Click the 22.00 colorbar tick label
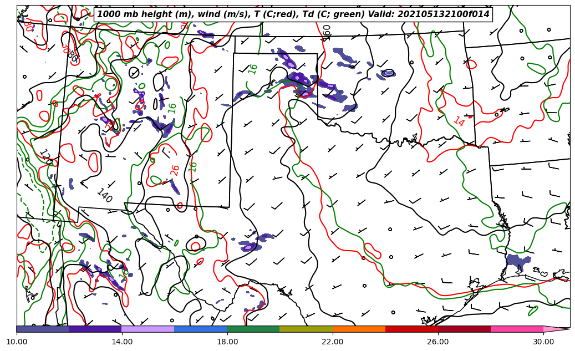Image resolution: width=575 pixels, height=351 pixels. coord(333,342)
